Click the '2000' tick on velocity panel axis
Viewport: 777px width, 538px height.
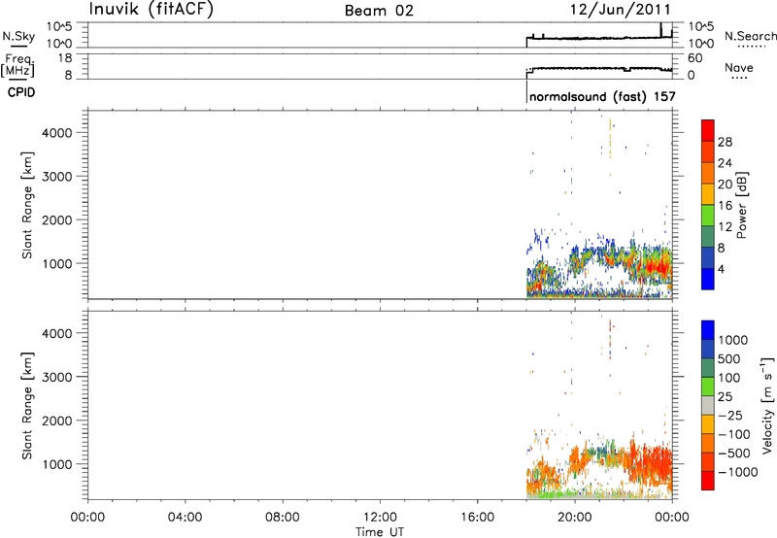56,420
